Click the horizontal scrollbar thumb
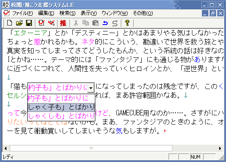Image resolution: width=226 pixels, height=162 pixels. pos(91,148)
